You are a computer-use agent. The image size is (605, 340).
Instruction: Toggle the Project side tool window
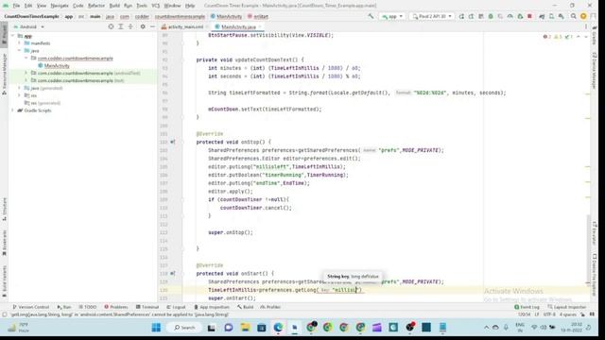pyautogui.click(x=4, y=36)
